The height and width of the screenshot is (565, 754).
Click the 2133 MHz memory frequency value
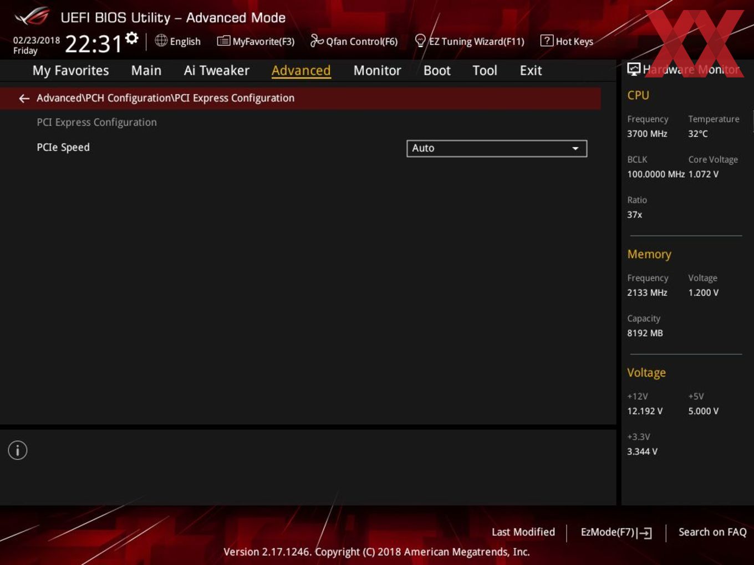pyautogui.click(x=647, y=292)
